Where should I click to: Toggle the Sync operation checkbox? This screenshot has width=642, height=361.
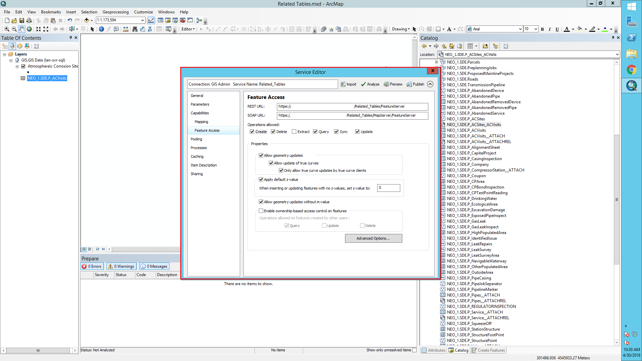coord(336,132)
